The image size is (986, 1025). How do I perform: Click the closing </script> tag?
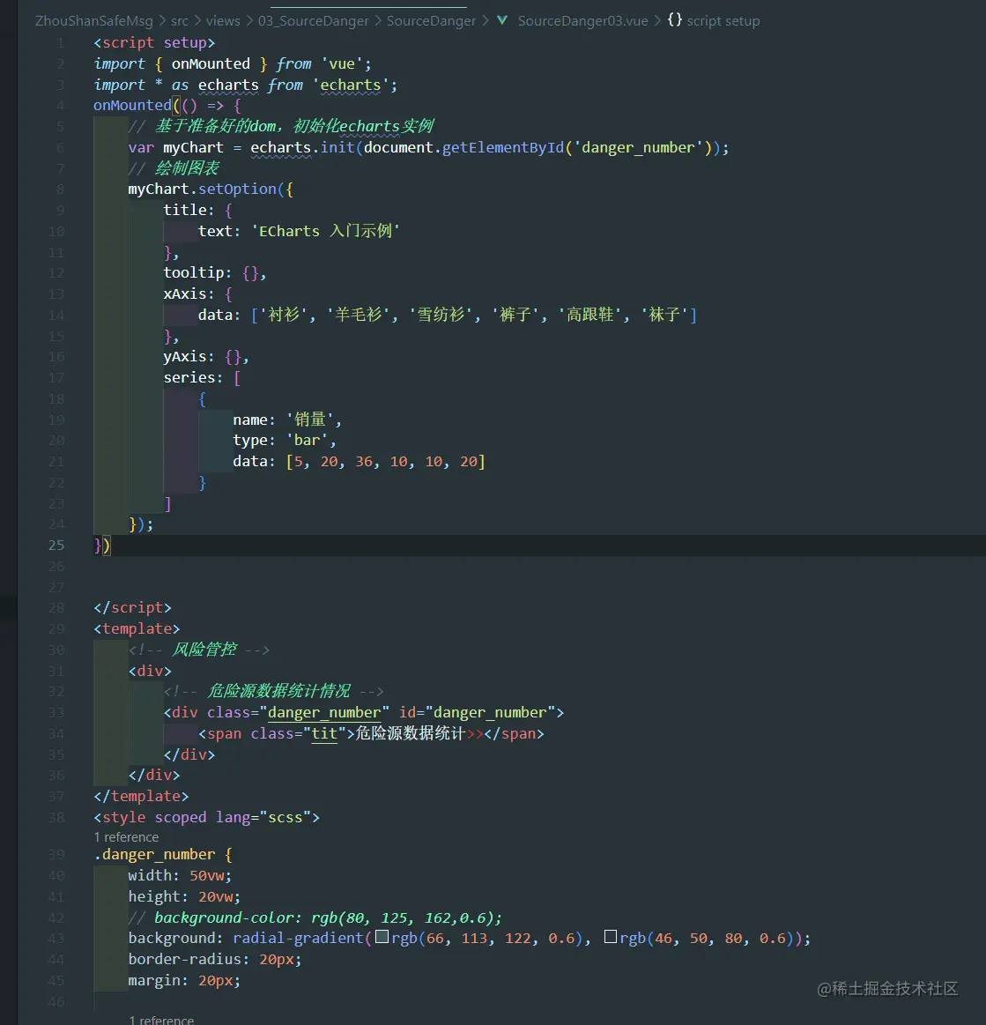point(132,608)
